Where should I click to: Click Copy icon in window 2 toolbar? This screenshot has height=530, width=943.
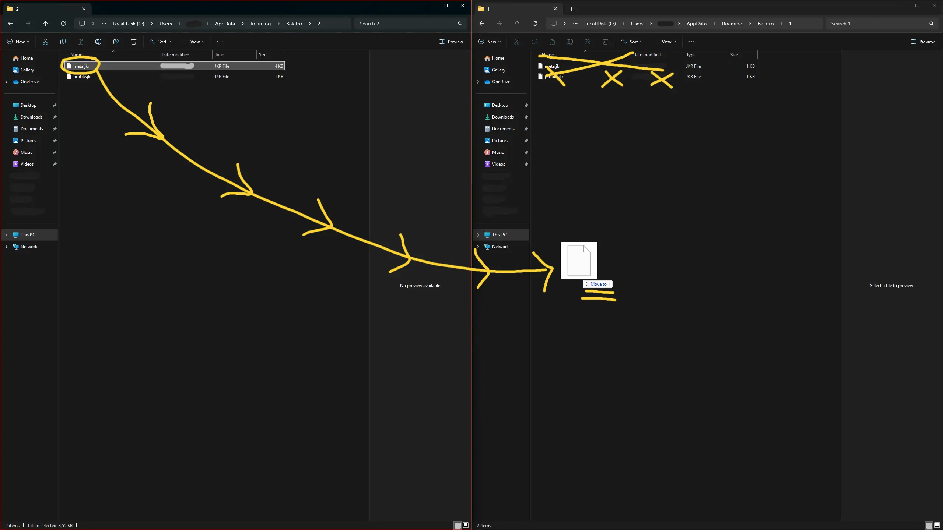pyautogui.click(x=63, y=42)
